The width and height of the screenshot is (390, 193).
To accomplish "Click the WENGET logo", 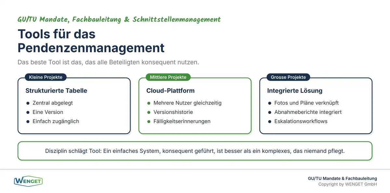I will pyautogui.click(x=28, y=181).
